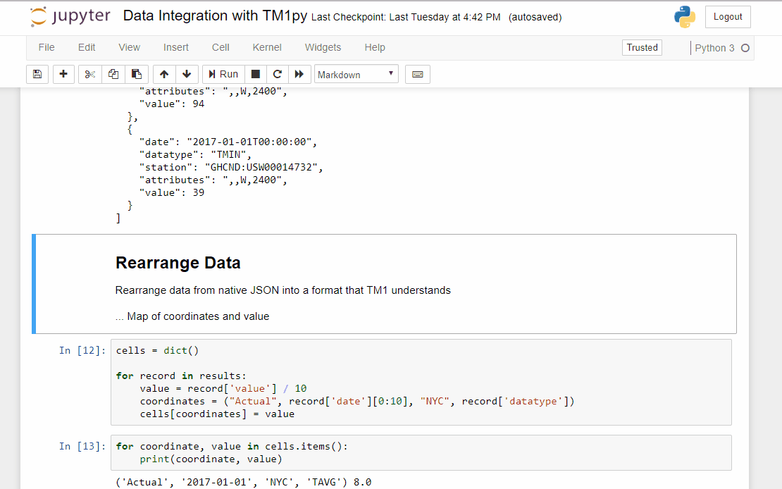Click the Logout button
Image resolution: width=782 pixels, height=489 pixels.
[x=728, y=17]
